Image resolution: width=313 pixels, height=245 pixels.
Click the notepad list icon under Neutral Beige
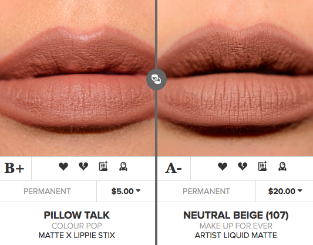tap(262, 166)
